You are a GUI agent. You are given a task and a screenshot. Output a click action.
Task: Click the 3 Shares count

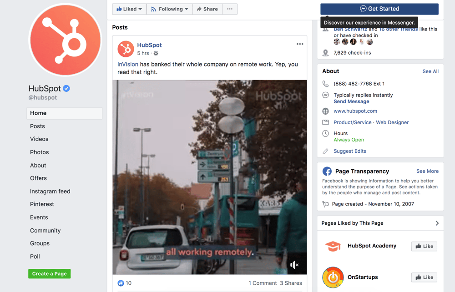pos(291,283)
